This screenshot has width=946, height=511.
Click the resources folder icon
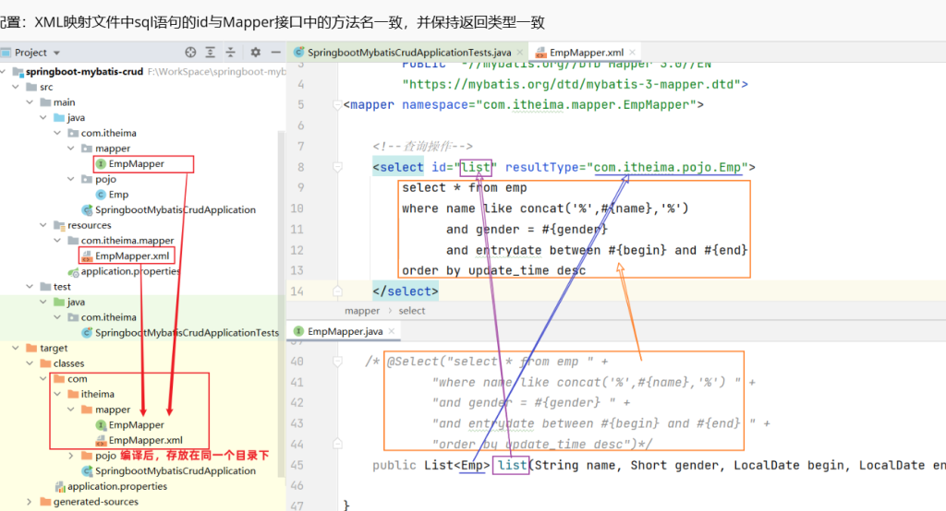click(x=59, y=225)
